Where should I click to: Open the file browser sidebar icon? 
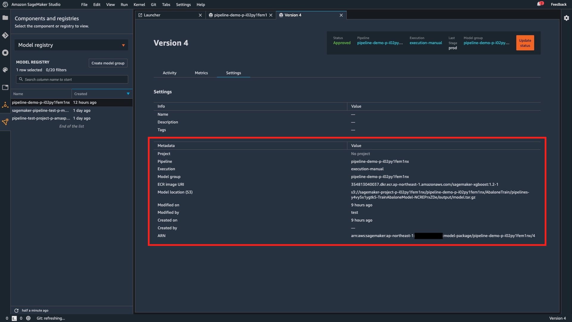click(5, 18)
